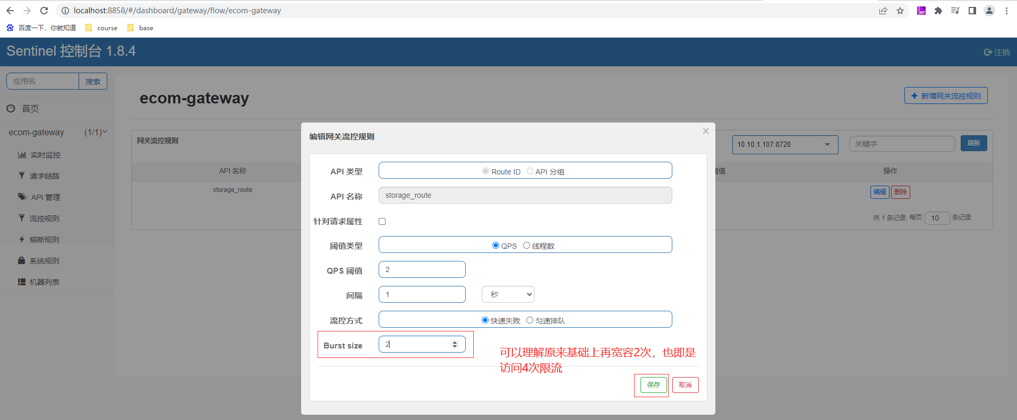Open Chrome extensions puzzle icon
The image size is (1017, 420).
pos(938,11)
